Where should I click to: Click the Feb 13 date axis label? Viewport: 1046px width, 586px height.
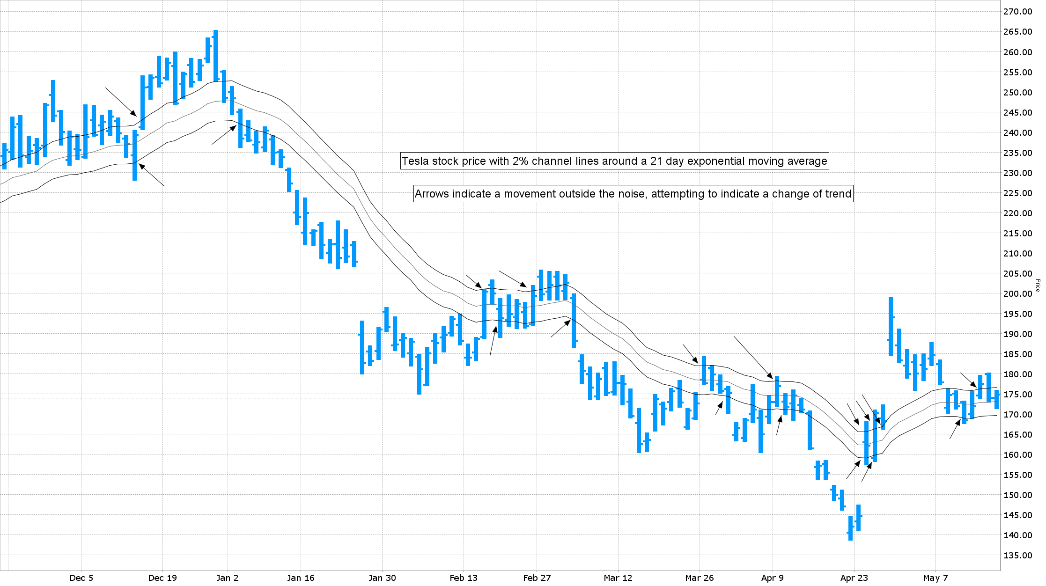pos(464,578)
